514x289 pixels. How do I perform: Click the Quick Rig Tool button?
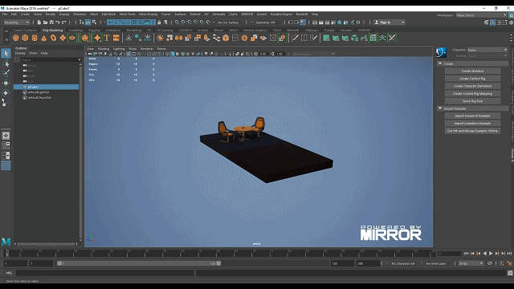(x=472, y=101)
